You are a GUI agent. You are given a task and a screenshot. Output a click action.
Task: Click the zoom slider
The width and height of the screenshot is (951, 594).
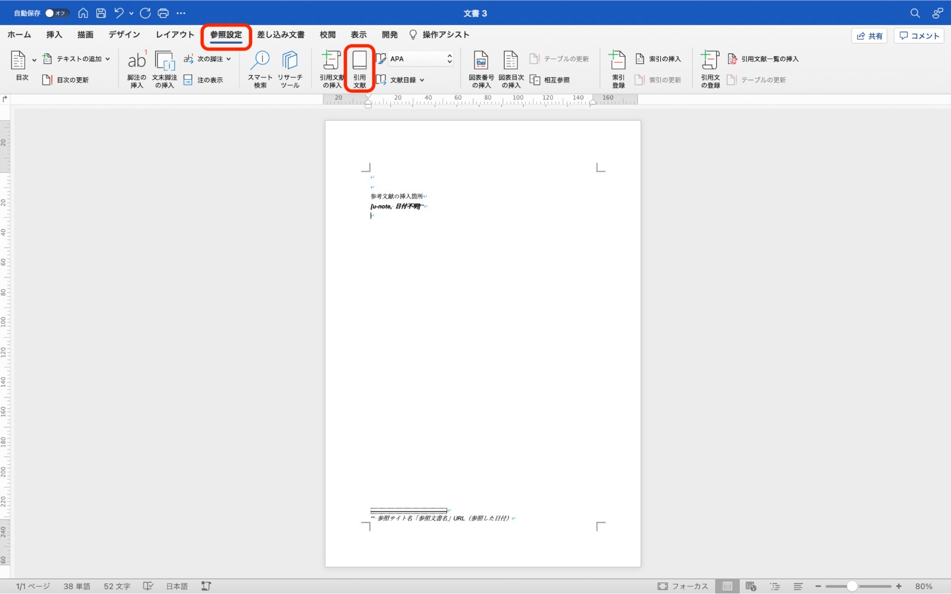click(858, 586)
